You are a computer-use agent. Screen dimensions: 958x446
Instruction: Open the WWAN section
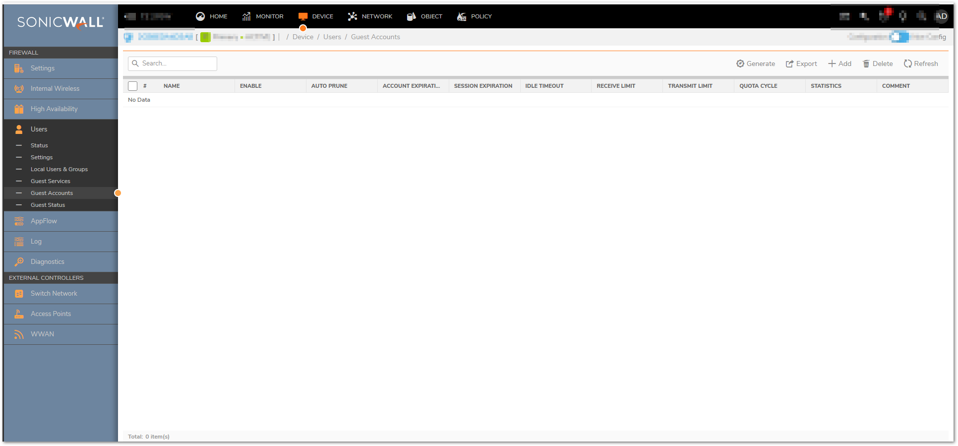click(42, 334)
